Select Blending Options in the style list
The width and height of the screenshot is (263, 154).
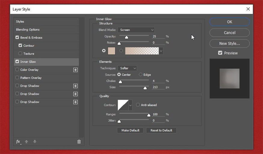(28, 30)
